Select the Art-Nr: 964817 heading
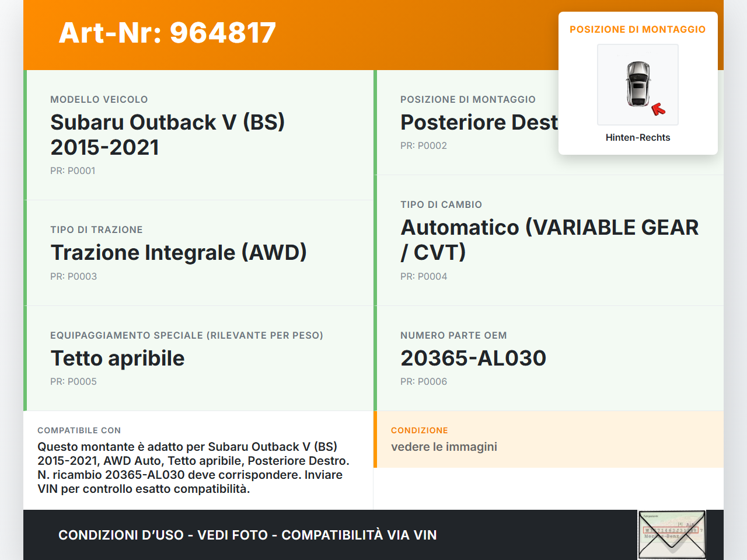The height and width of the screenshot is (560, 747). pos(167,33)
